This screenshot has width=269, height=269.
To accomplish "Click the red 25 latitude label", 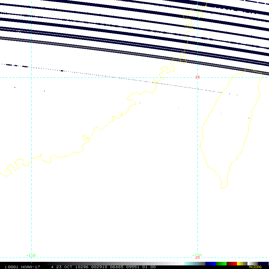I will (x=198, y=77).
